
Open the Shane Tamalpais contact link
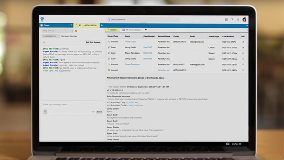click(132, 64)
